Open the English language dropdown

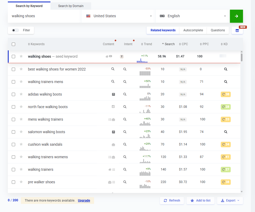pos(193,16)
